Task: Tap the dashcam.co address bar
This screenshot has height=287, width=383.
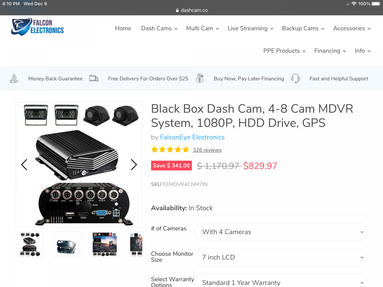Action: [191, 10]
